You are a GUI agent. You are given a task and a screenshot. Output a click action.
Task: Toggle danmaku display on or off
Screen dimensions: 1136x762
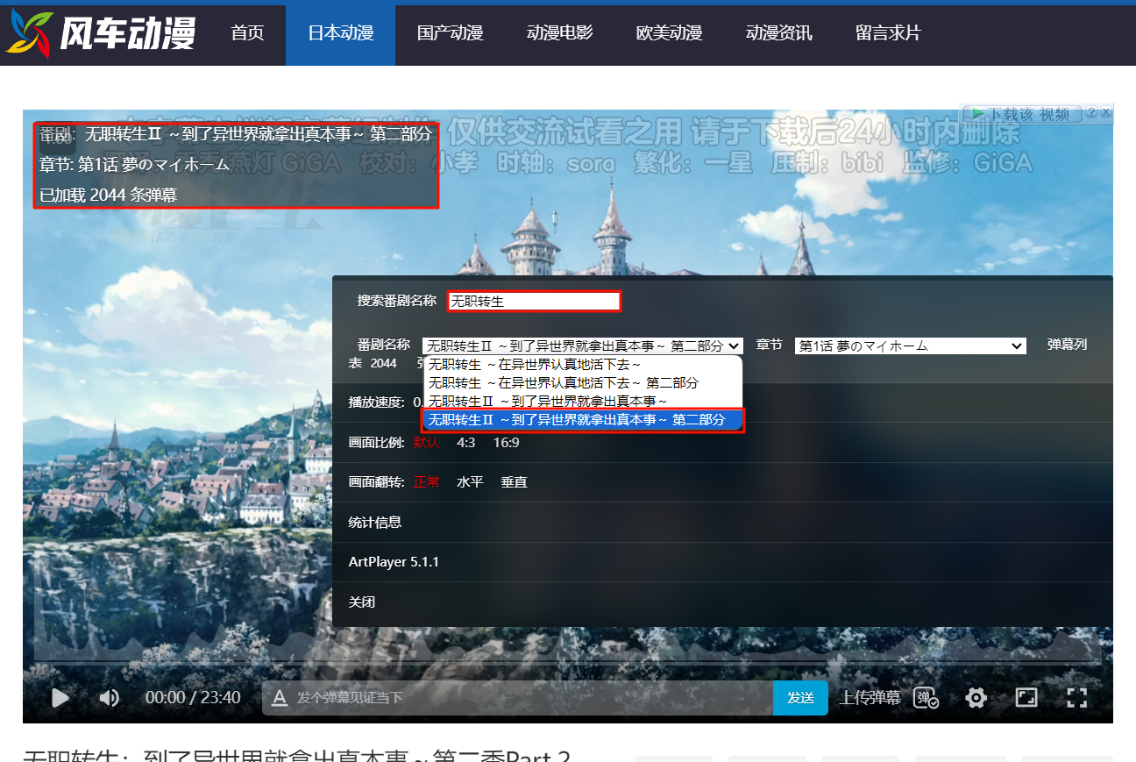click(927, 698)
